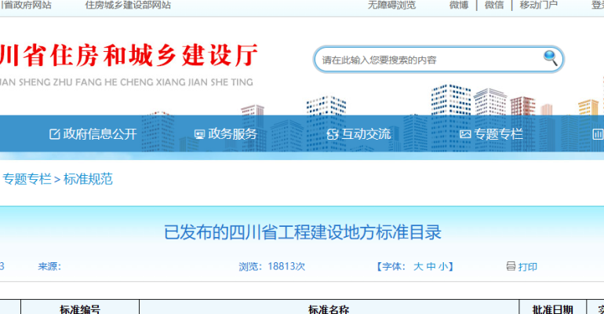Screen dimensions: 604x314
Task: Click the 标准名称 column header
Action: point(329,309)
